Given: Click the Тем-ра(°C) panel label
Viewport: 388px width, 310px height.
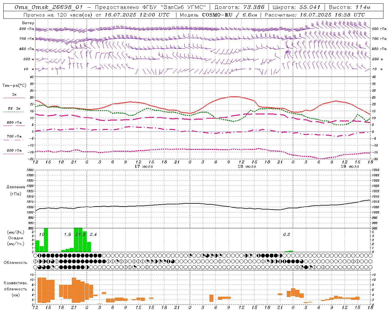Looking at the screenshot, I should [x=14, y=86].
